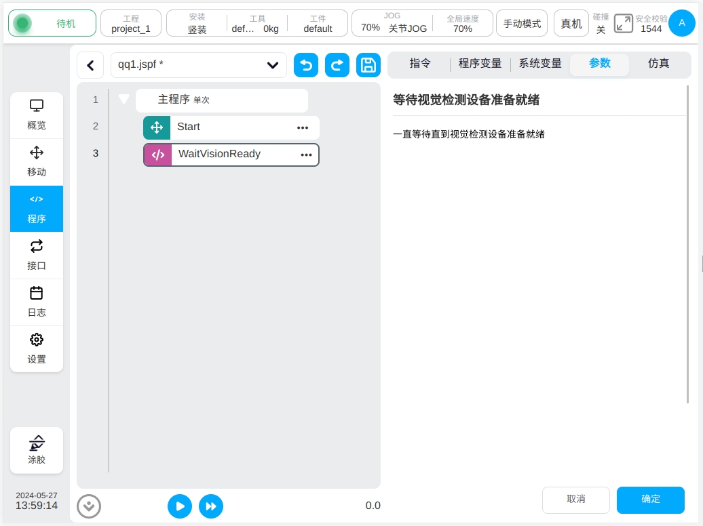Open the 涂胶 gluing sidebar panel

coord(37,450)
